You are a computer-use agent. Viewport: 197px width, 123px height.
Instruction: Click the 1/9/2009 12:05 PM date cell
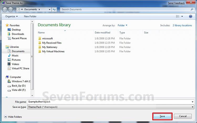(x=105, y=51)
